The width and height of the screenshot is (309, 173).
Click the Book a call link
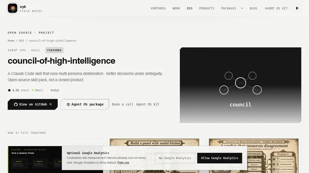(122, 104)
